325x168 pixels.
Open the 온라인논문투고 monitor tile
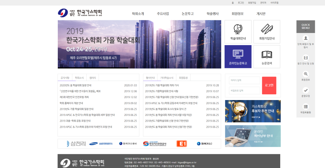coord(238,54)
